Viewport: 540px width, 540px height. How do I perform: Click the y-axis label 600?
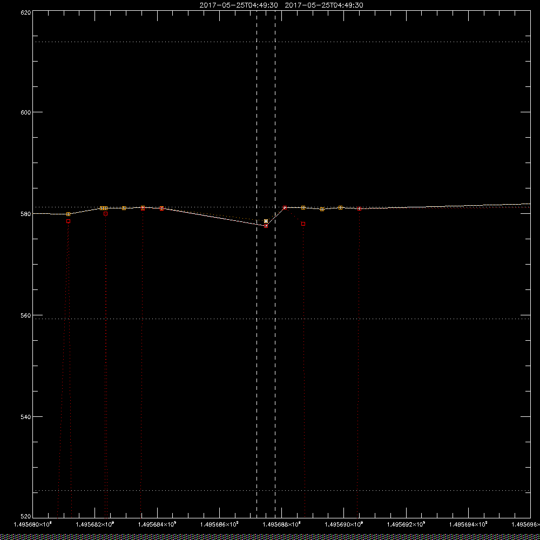pos(26,112)
